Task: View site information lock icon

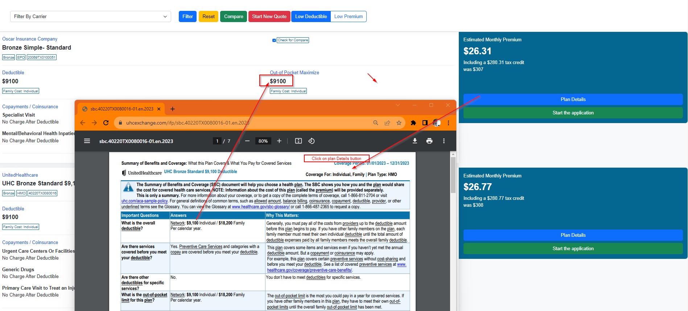Action: tap(120, 123)
